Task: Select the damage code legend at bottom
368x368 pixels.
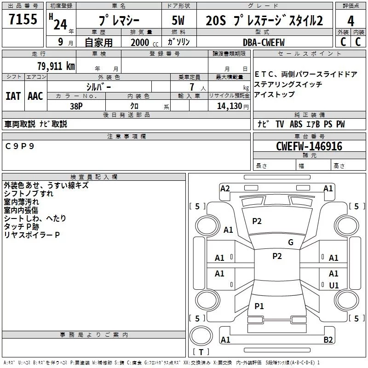Action: click(161, 362)
